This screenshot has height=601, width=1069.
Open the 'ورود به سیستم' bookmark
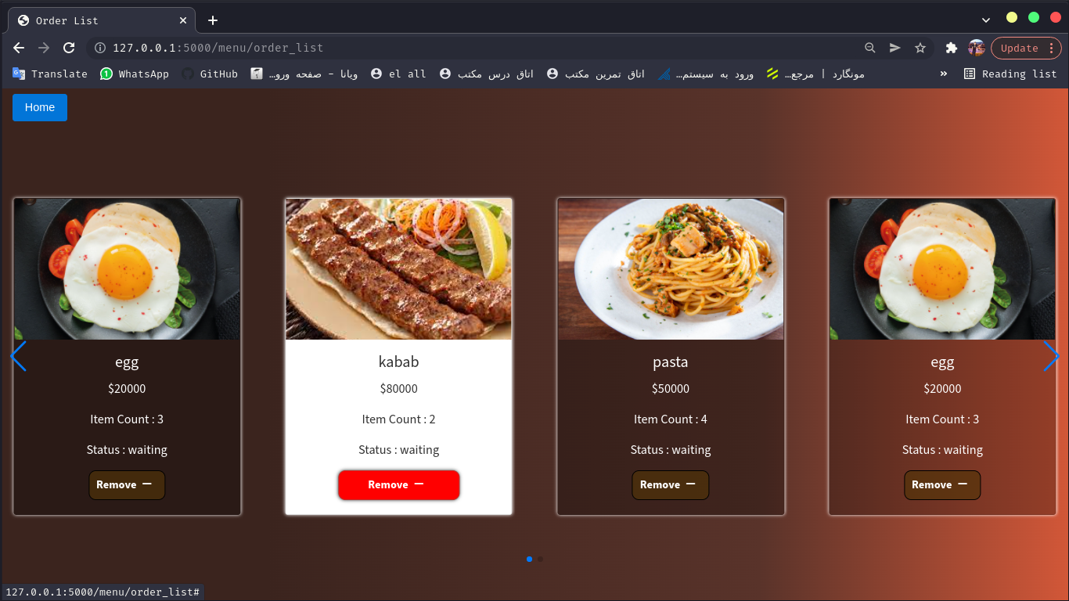[706, 74]
